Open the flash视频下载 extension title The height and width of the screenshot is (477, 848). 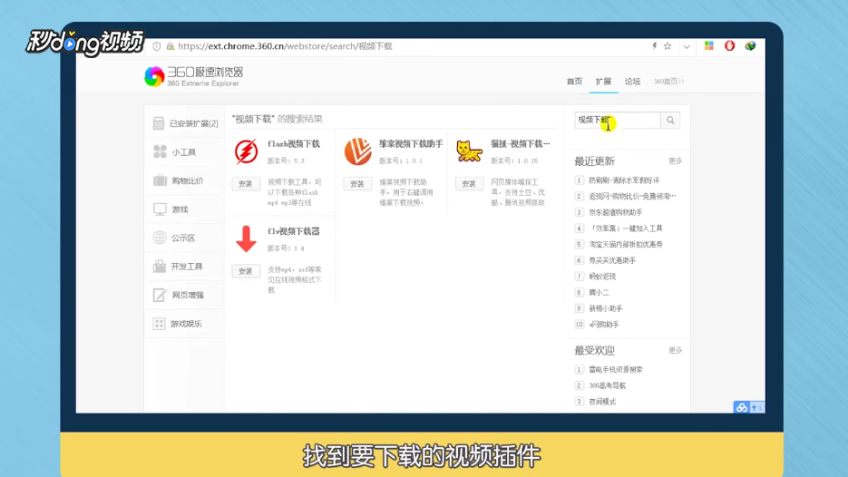pyautogui.click(x=294, y=144)
